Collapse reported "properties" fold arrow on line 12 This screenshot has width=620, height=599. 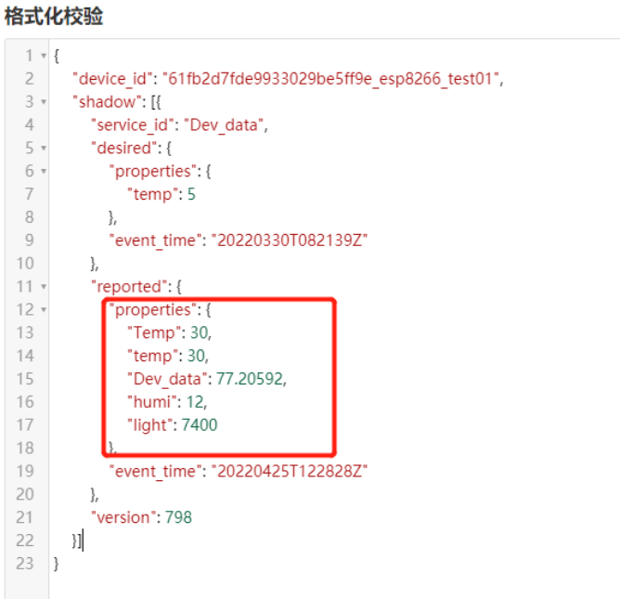pos(44,309)
